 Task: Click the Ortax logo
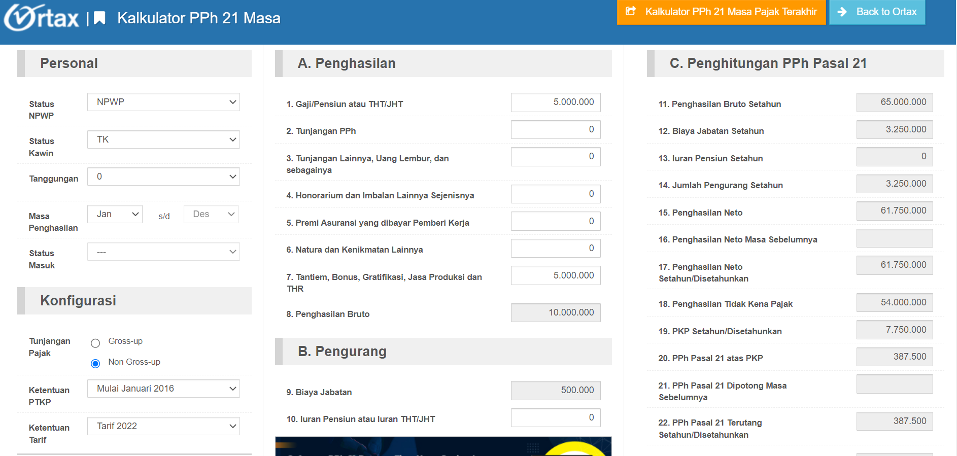tap(42, 18)
